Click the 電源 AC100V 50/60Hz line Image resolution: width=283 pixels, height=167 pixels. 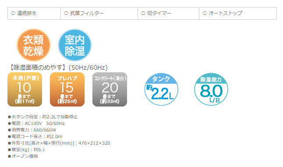36,124
